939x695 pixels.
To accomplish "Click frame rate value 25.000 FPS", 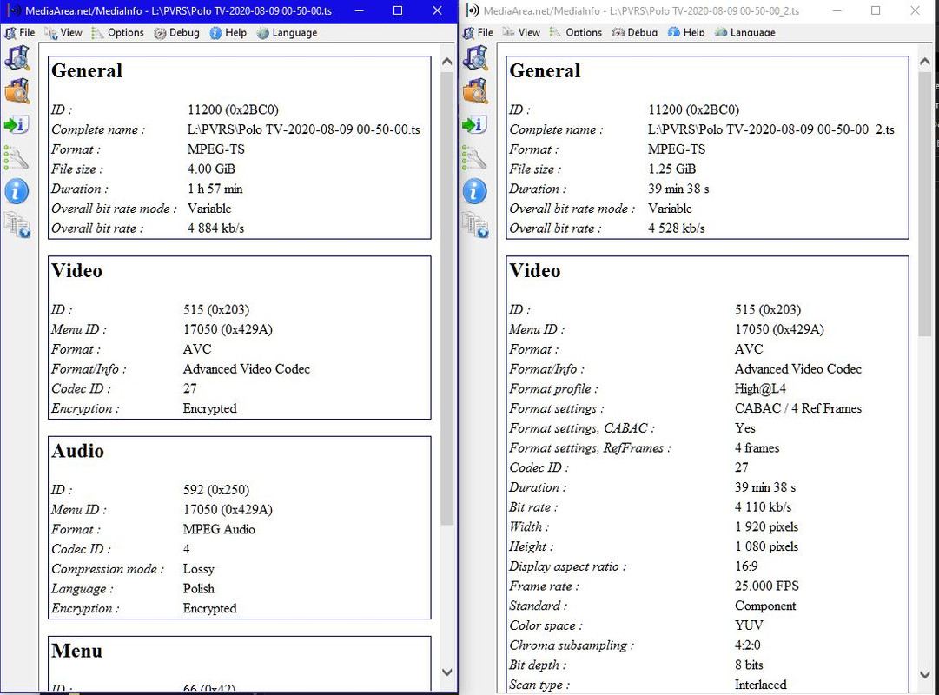I will (x=766, y=586).
